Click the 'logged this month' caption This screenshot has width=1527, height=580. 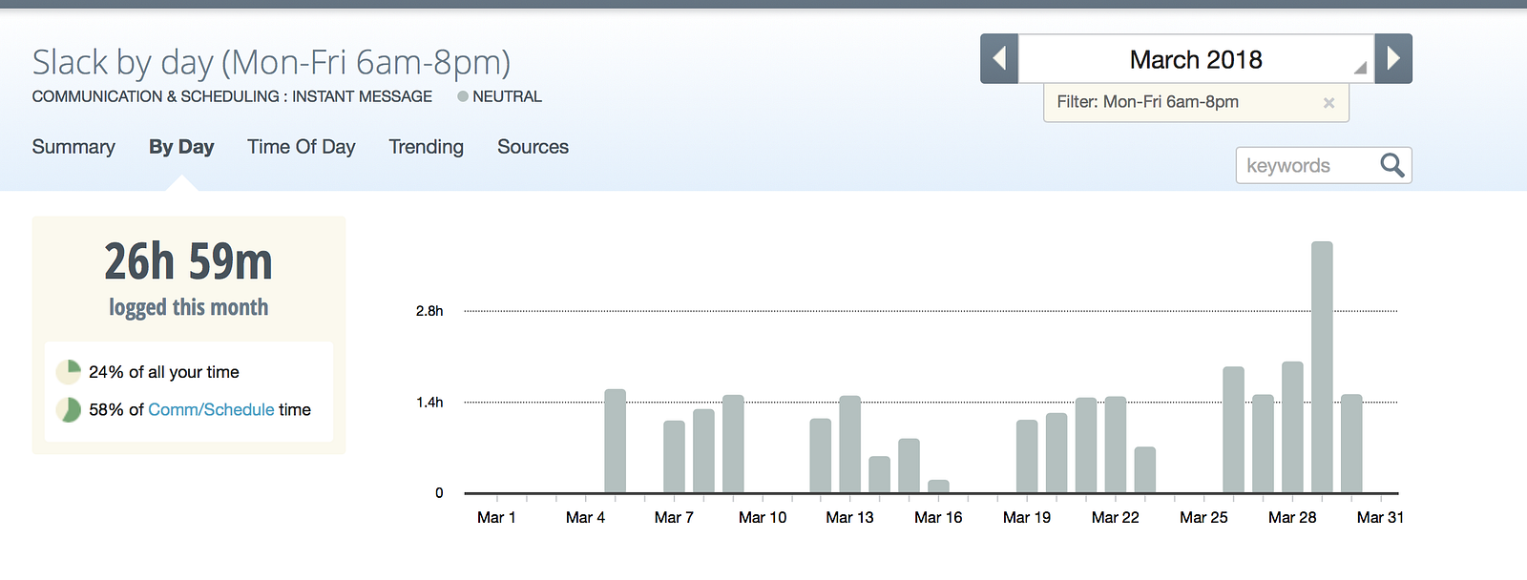tap(188, 307)
